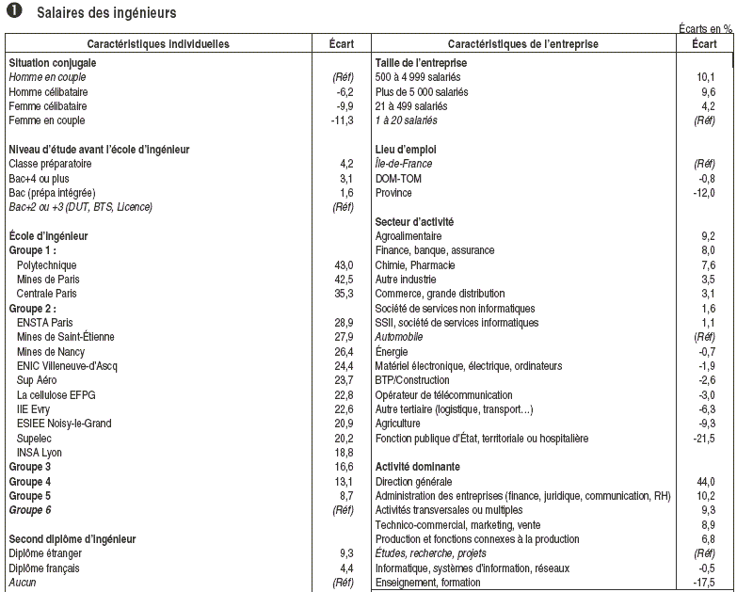
Task: Select 'Plus de 5 000 salariés' row
Action: pyautogui.click(x=422, y=92)
